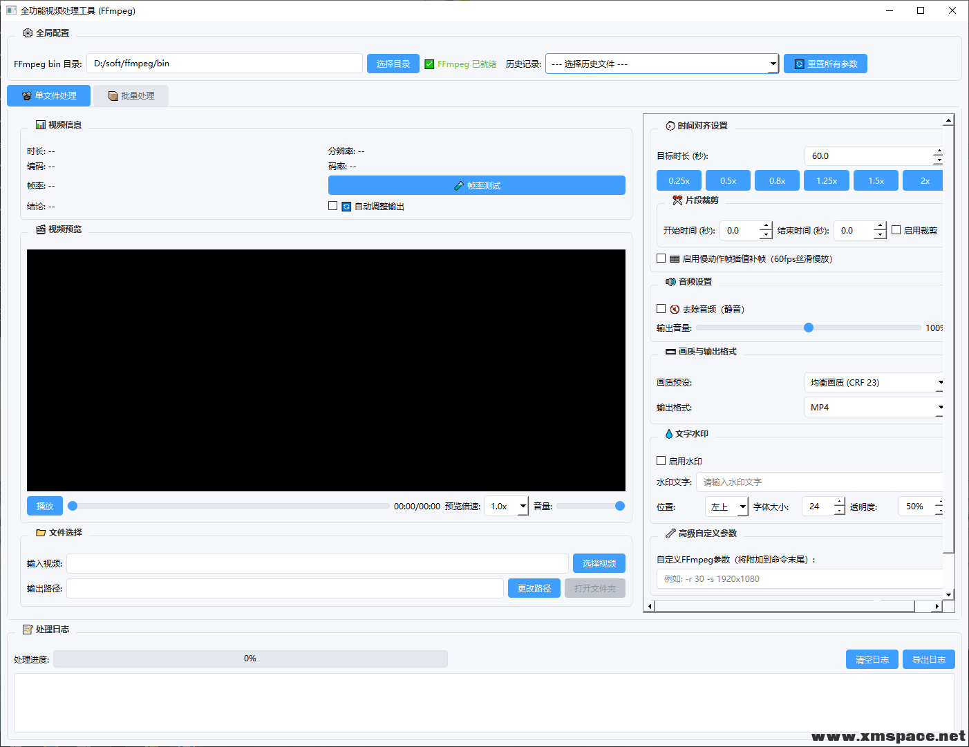Open the 输出格式 MP4 dropdown
969x747 pixels.
click(x=874, y=407)
